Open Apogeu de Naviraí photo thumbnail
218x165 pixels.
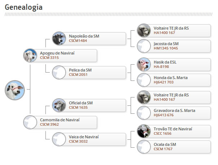point(30,55)
